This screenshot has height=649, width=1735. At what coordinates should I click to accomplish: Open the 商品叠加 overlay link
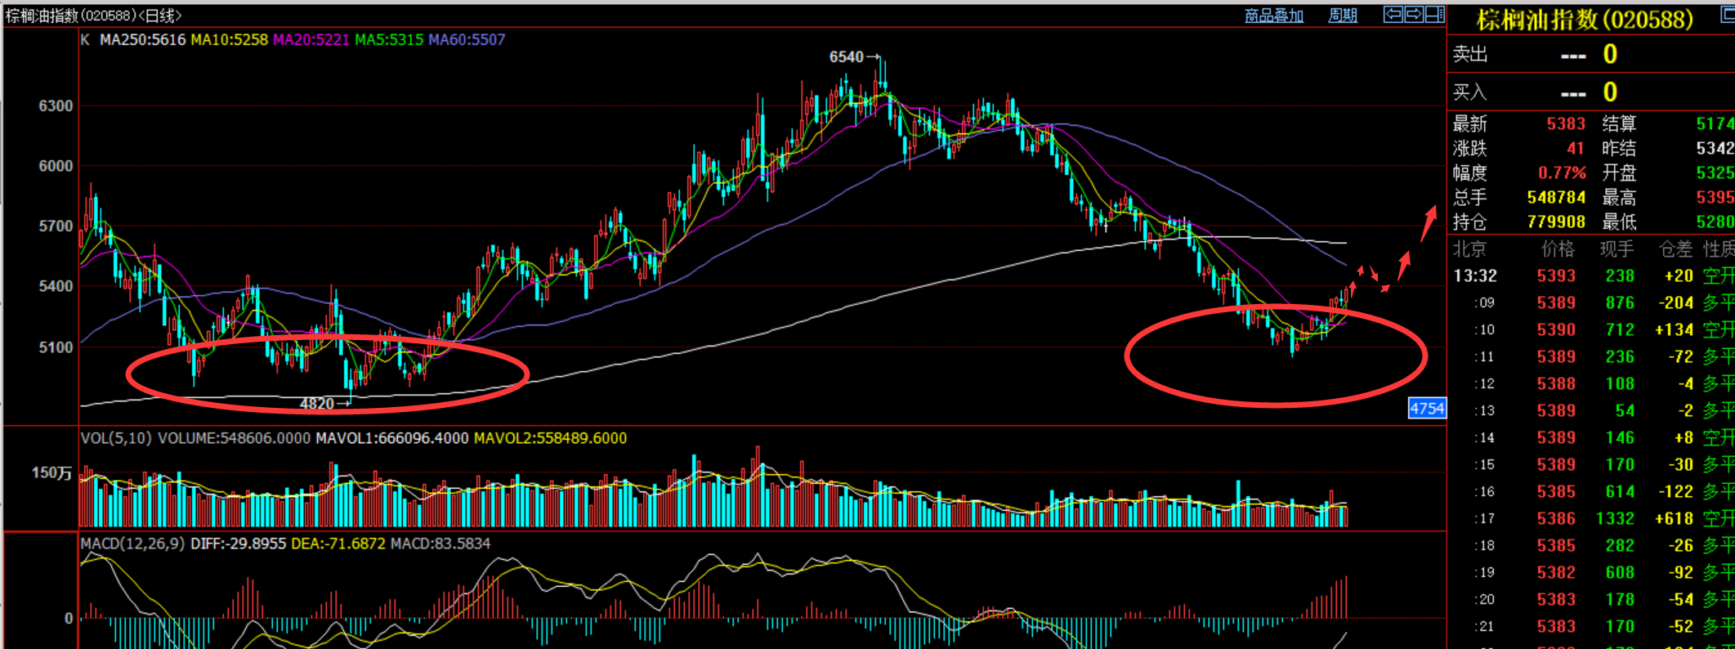pyautogui.click(x=1273, y=15)
